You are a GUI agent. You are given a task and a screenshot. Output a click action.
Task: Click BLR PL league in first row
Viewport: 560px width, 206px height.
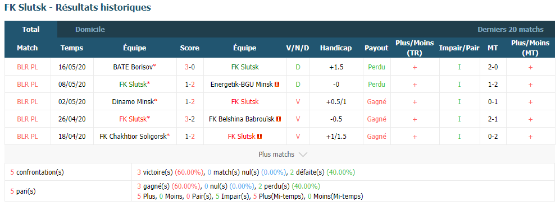[27, 67]
